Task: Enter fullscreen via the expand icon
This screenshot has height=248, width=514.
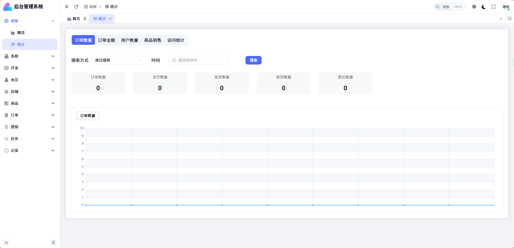Action: click(x=493, y=7)
